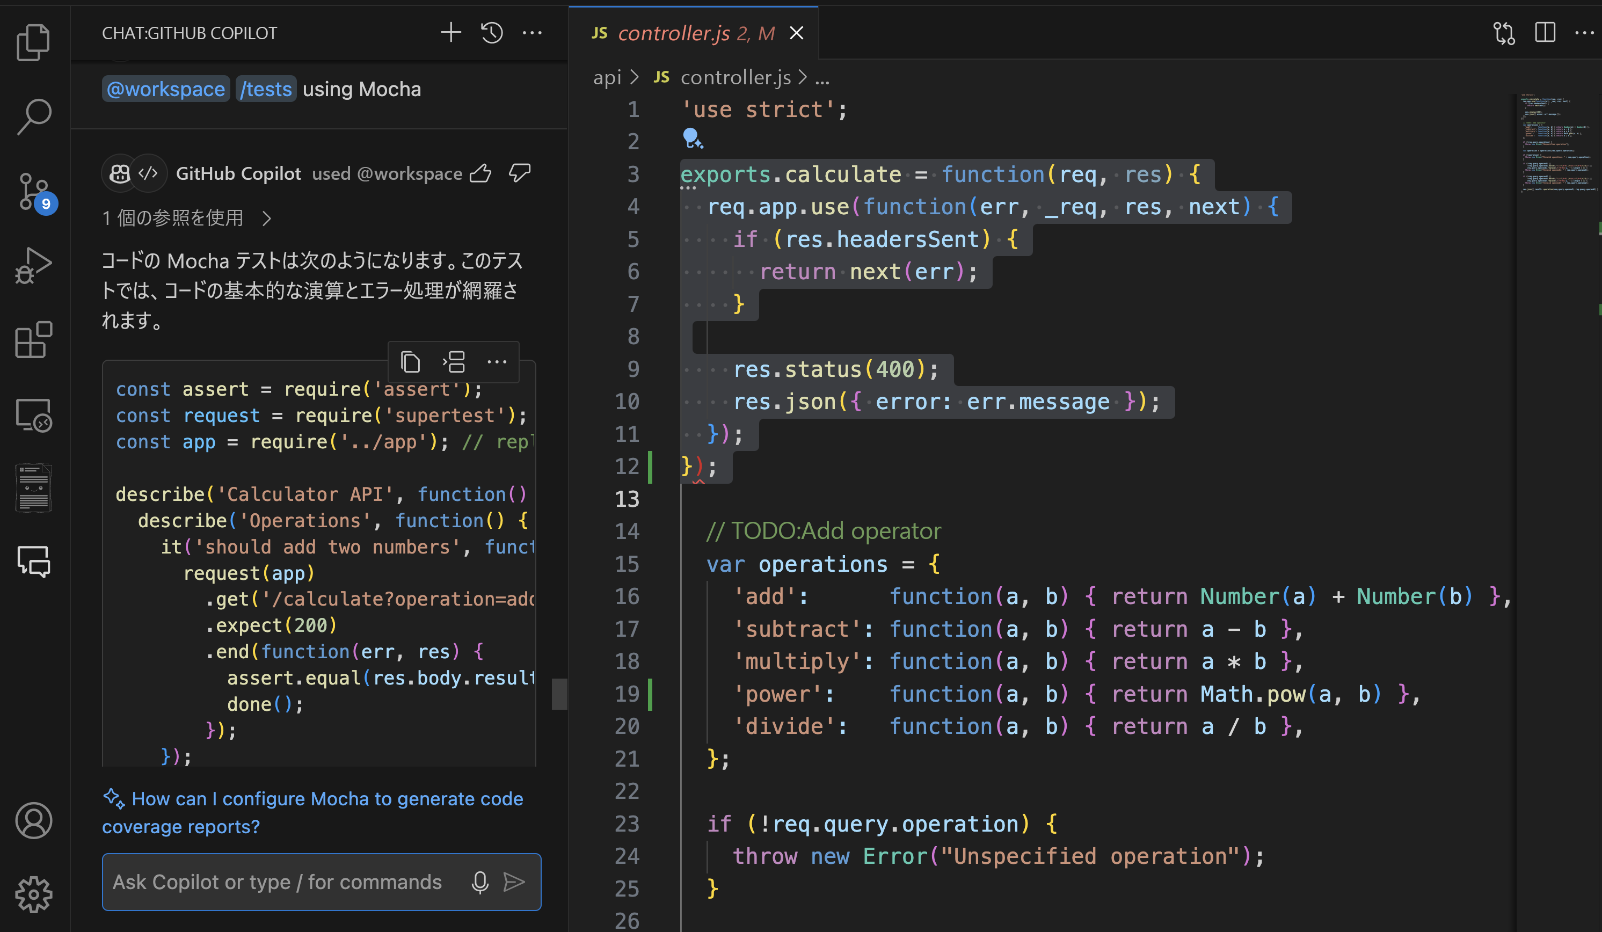Click the lightbulb code action on line 2
1602x932 pixels.
691,137
